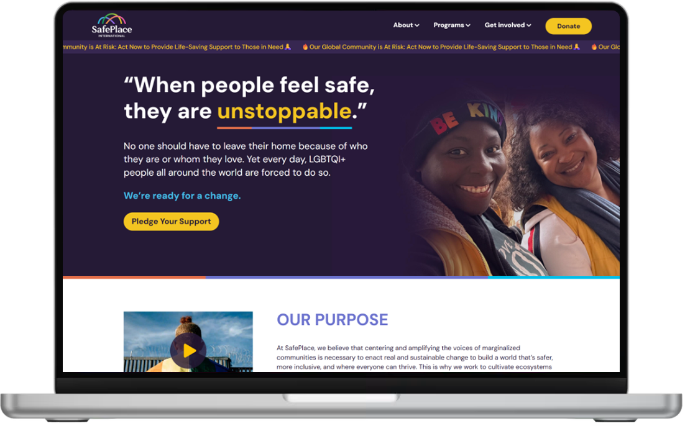
Task: Click the SafePlace International logo
Action: [112, 25]
